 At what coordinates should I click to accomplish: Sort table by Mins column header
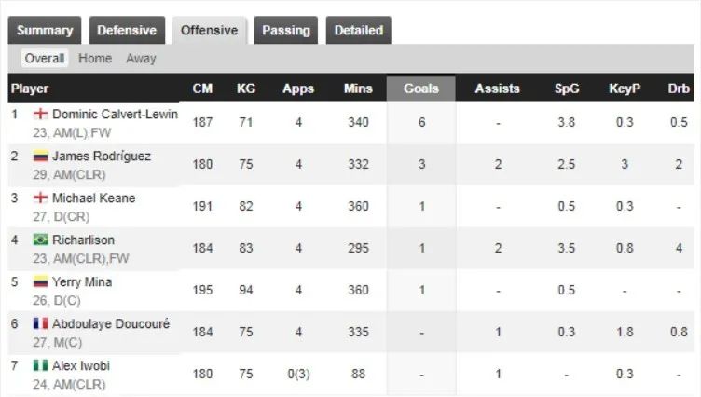point(358,89)
